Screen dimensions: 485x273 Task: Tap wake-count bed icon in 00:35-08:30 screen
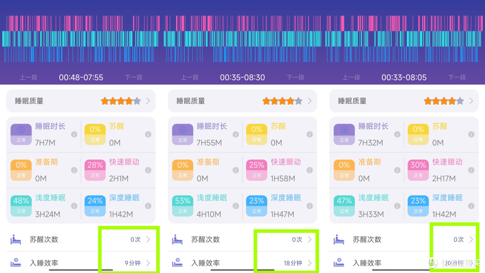point(177,239)
